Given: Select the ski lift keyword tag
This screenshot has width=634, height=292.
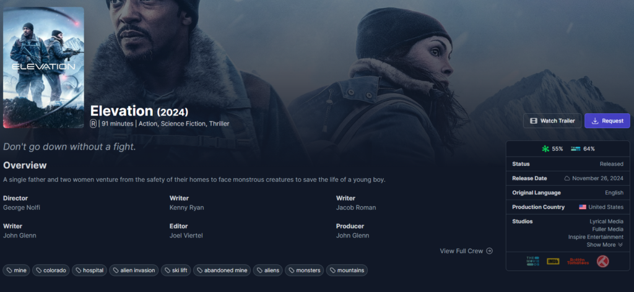Looking at the screenshot, I should click(176, 270).
